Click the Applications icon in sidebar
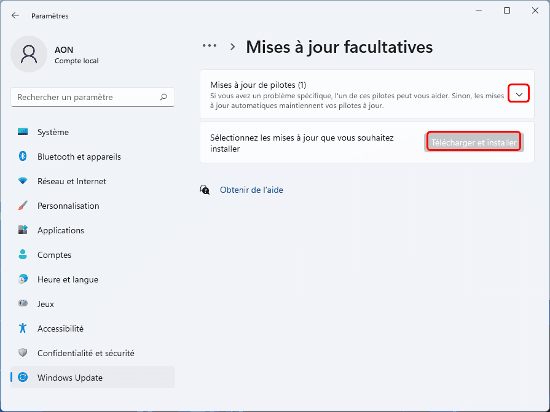 (x=23, y=230)
